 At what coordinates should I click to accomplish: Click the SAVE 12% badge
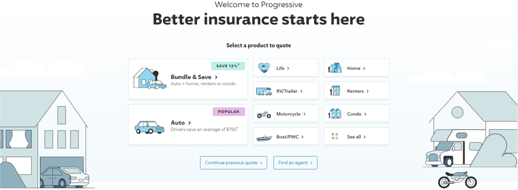[228, 66]
